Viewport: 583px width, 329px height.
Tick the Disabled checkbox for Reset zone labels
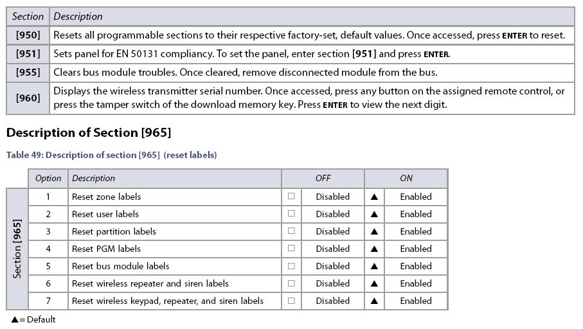[292, 196]
